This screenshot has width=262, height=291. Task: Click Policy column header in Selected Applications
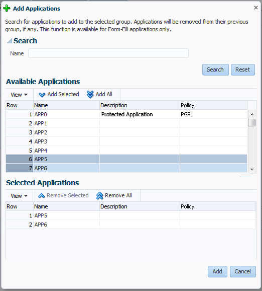click(218, 206)
